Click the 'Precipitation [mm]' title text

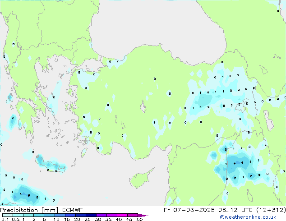29,210
